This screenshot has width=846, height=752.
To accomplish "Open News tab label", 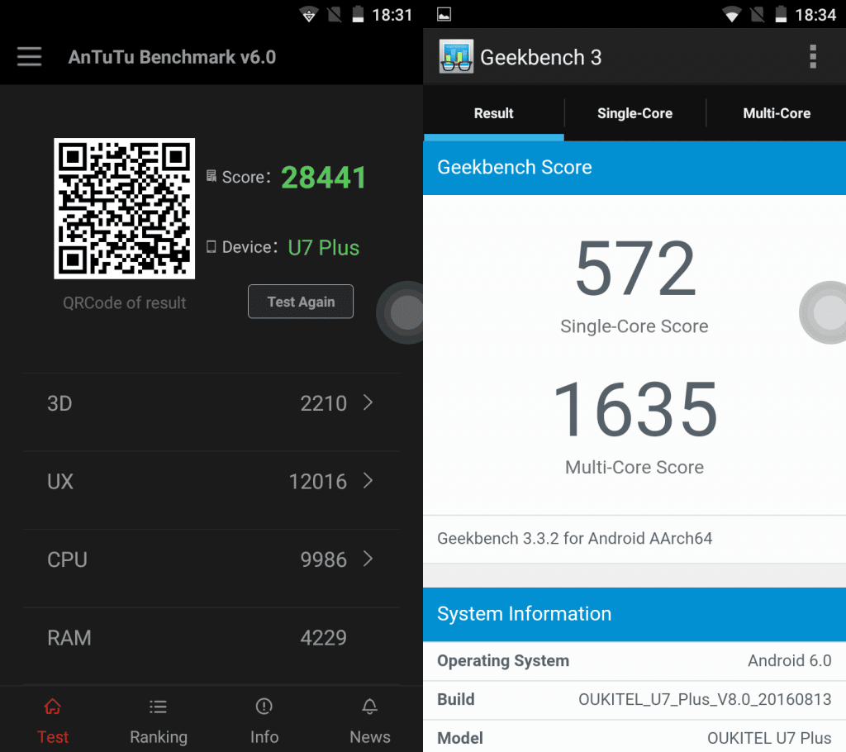I will (x=370, y=737).
